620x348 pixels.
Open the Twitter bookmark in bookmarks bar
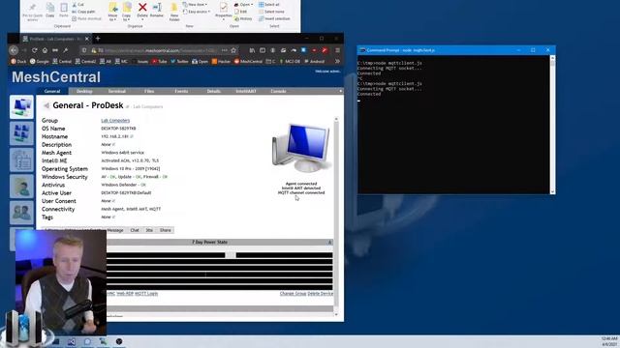pyautogui.click(x=179, y=61)
